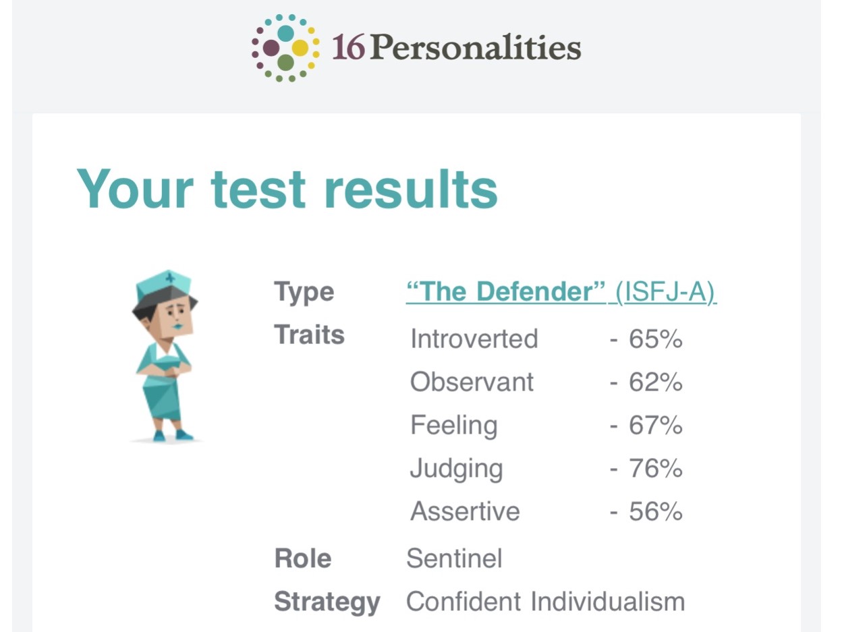
Task: Click the nurse cap on the avatar
Action: (x=164, y=285)
